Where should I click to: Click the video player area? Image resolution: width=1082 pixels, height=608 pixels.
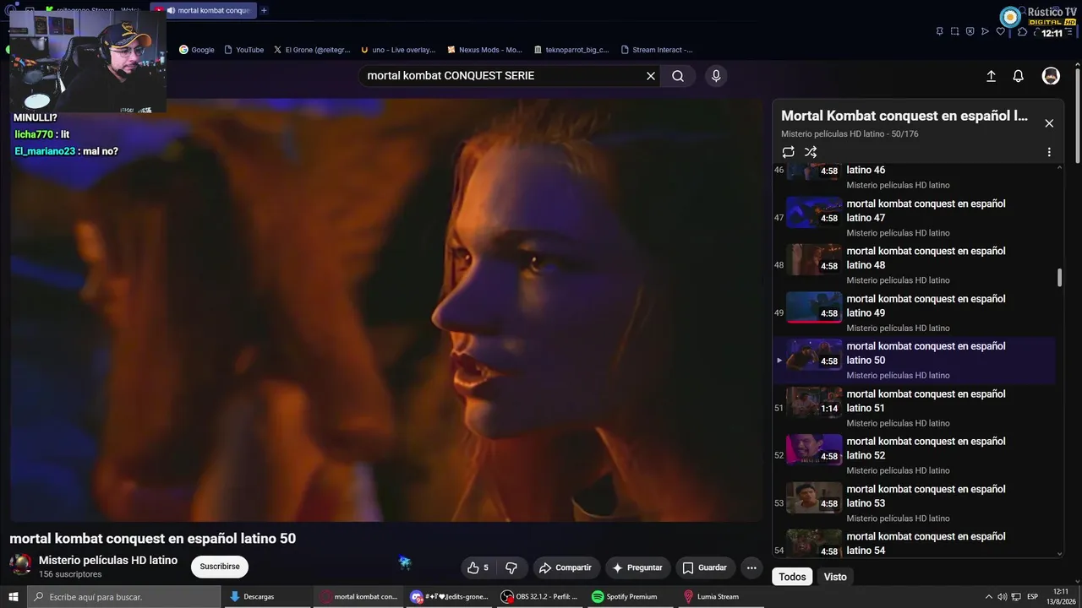[386, 310]
